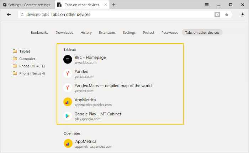Screen dimensions: 249x153
Task: Open the Passwords section
Action: [170, 33]
